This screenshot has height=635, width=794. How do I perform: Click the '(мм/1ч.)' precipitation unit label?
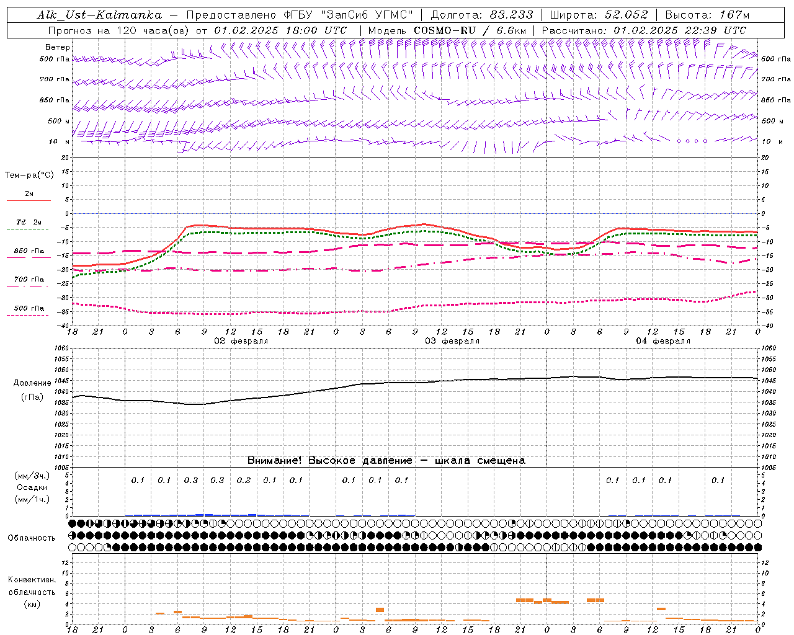[32, 499]
